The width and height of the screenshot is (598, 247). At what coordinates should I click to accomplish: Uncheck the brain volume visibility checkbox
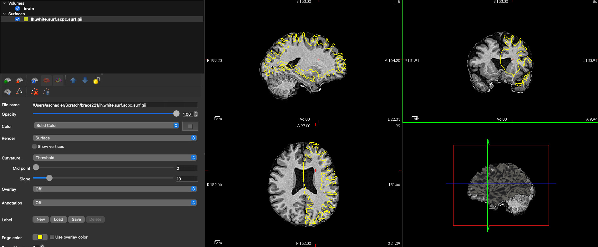tap(18, 8)
